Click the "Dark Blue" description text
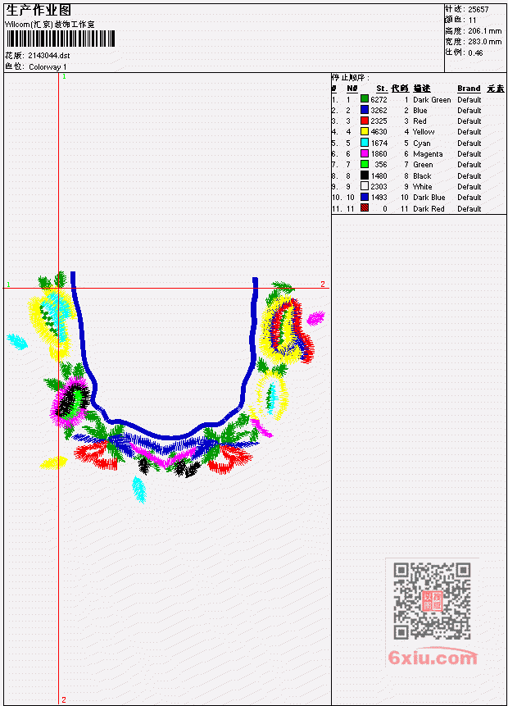 (429, 198)
